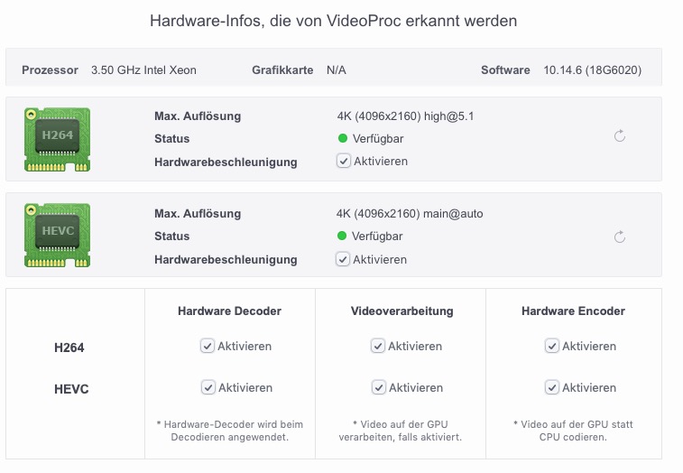Click the Videoverarbeitung column header

(402, 311)
